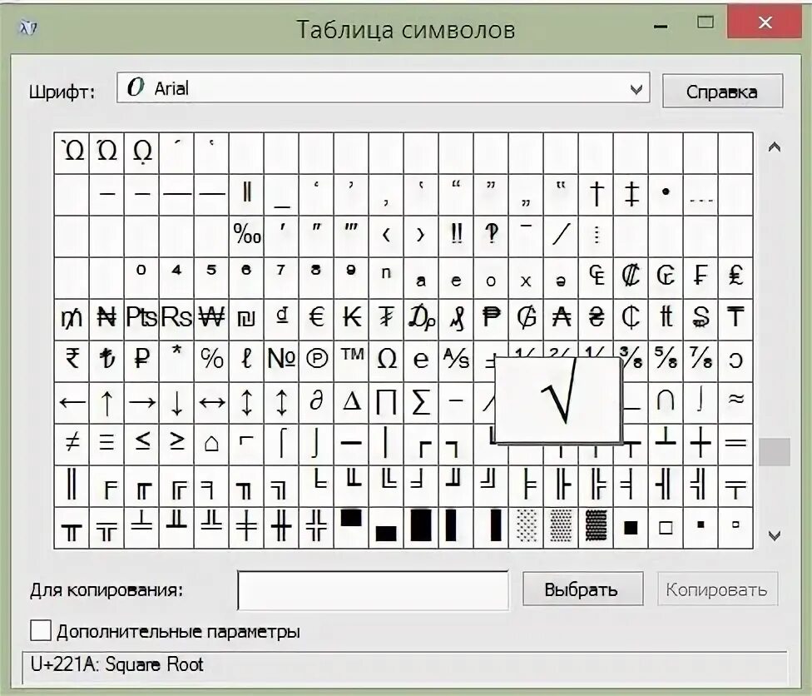Image resolution: width=812 pixels, height=696 pixels.
Task: Open help via the Справка button
Action: click(x=720, y=89)
